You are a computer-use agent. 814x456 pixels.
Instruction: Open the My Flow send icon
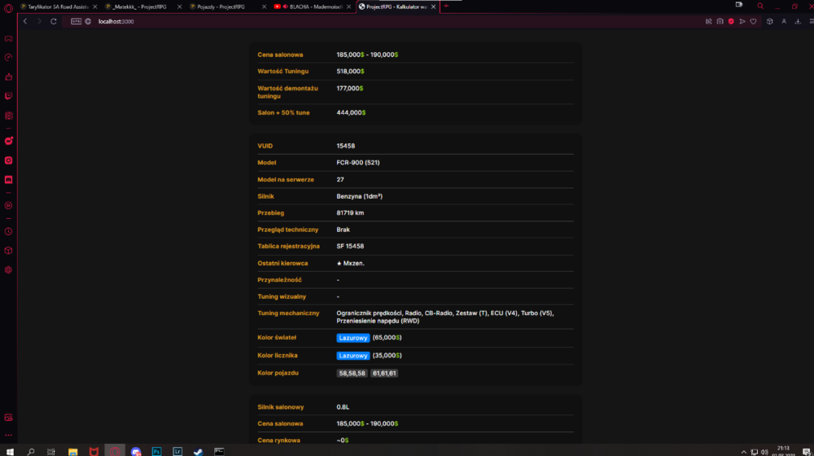tap(742, 21)
